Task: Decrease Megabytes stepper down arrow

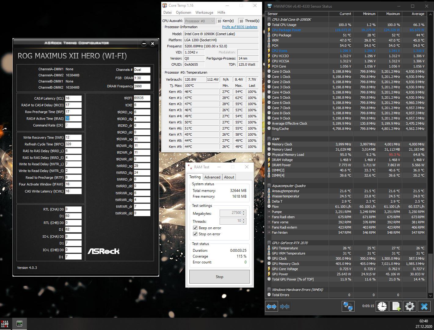Action: (x=244, y=215)
